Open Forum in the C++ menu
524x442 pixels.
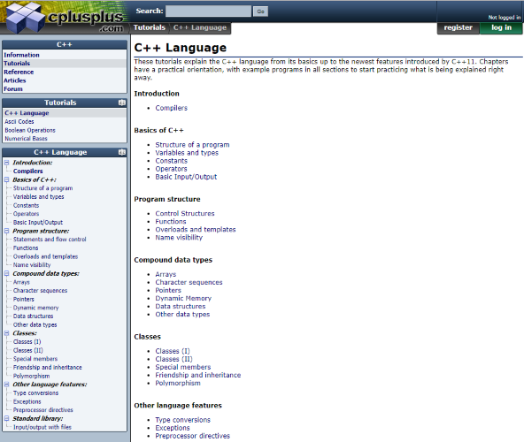(x=13, y=88)
